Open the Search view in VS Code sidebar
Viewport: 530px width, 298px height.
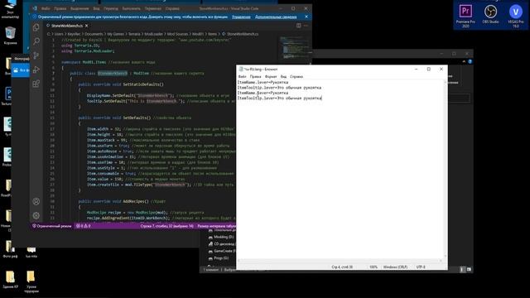coord(36,41)
